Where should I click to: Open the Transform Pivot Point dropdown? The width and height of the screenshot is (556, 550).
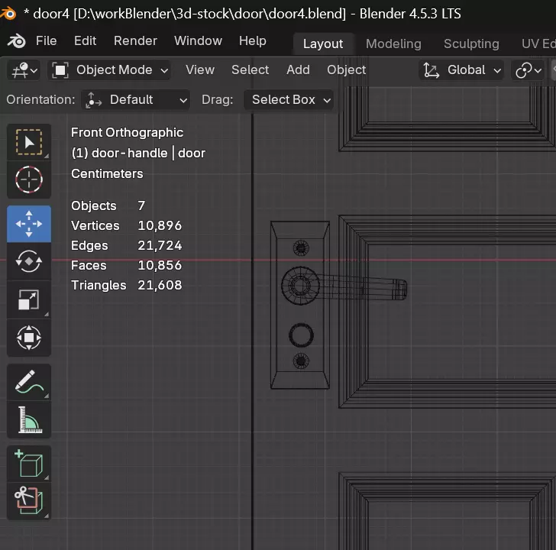tap(528, 70)
